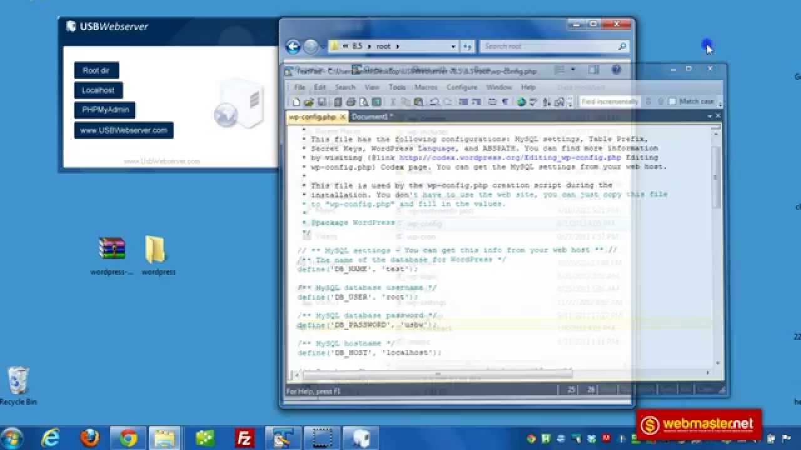Screen dimensions: 801x450
Task: Click the define DB_NAME 'test' line
Action: point(357,269)
